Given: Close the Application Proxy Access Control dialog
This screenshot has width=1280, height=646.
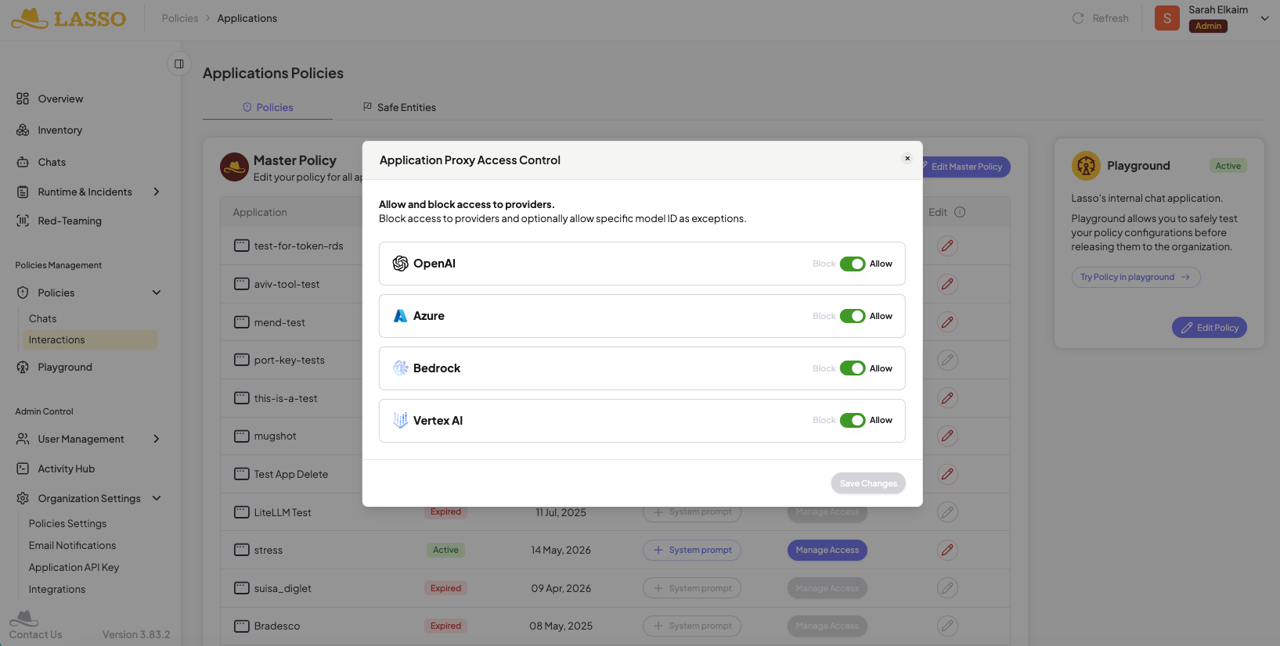Looking at the screenshot, I should pyautogui.click(x=907, y=158).
